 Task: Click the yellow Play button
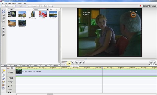69,63
